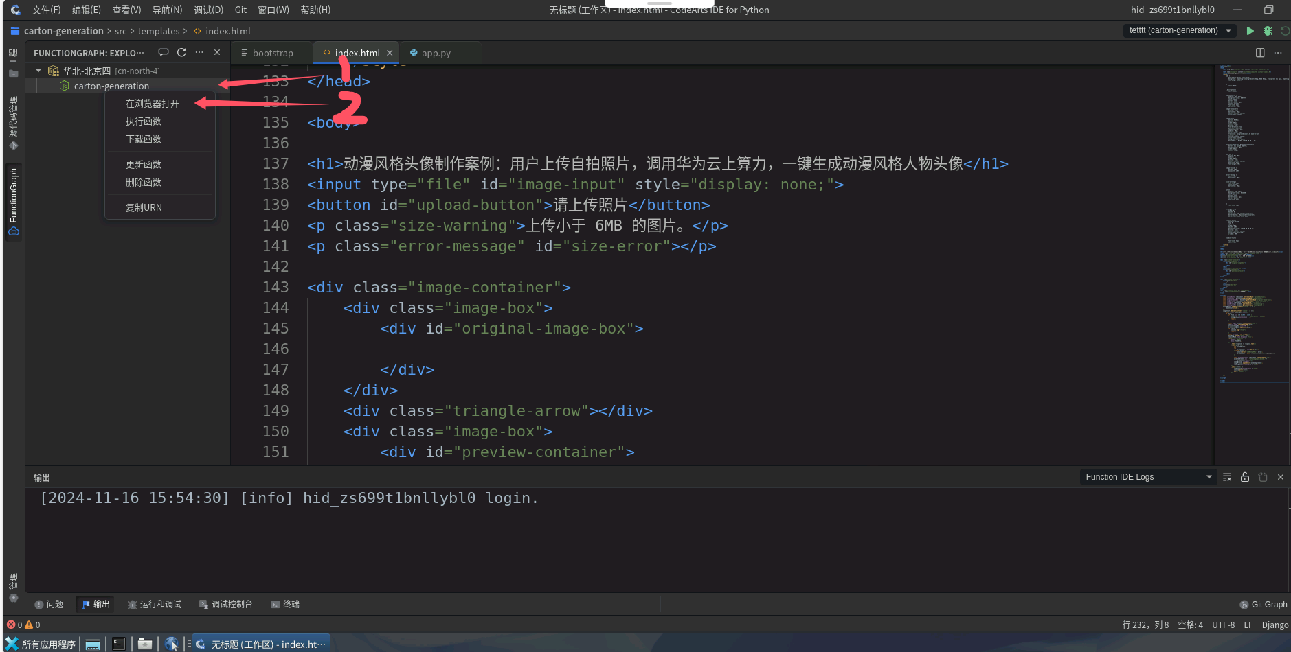The image size is (1291, 652).
Task: Open the 运行和调试 panel tab
Action: (155, 605)
